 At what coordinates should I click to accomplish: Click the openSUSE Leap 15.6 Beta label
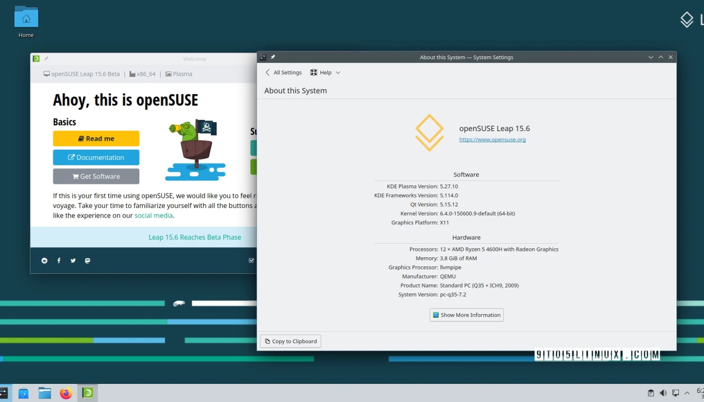[x=81, y=74]
